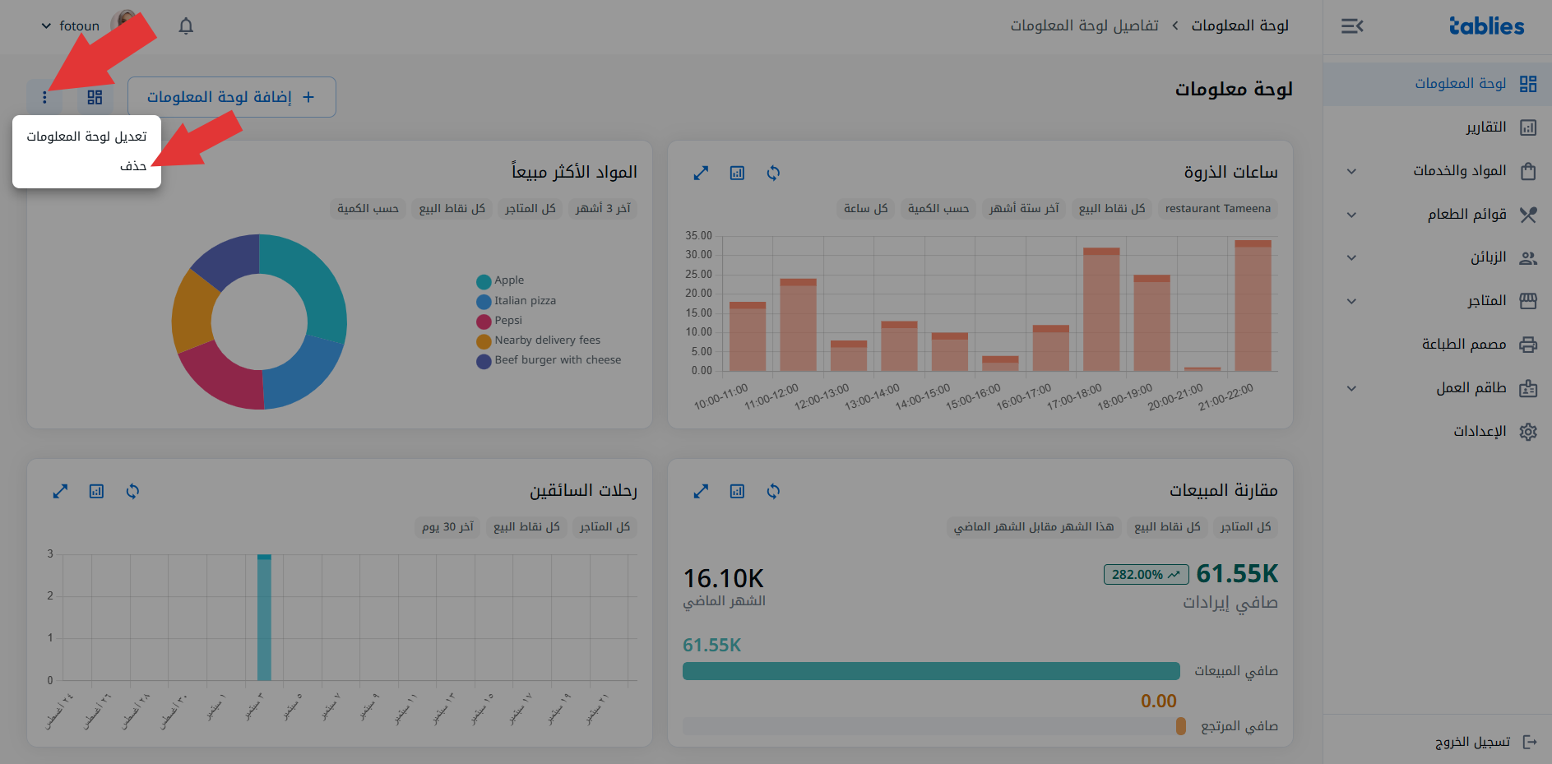Click the إضافة لوحة المعلومات button

pos(232,98)
